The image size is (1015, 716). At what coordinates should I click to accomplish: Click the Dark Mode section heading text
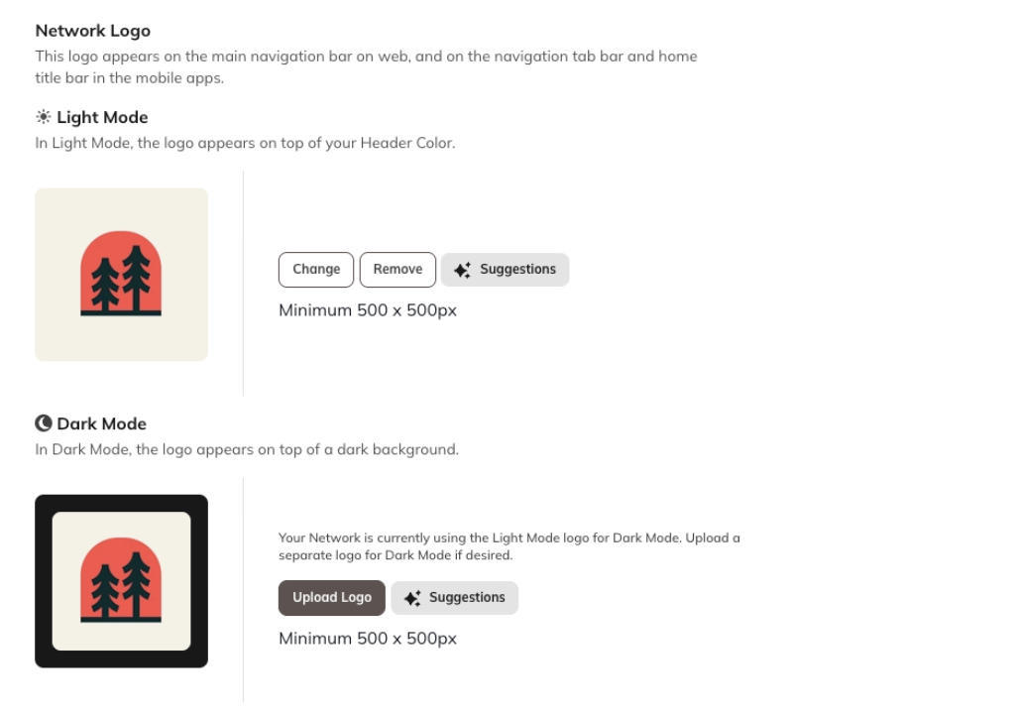point(102,423)
